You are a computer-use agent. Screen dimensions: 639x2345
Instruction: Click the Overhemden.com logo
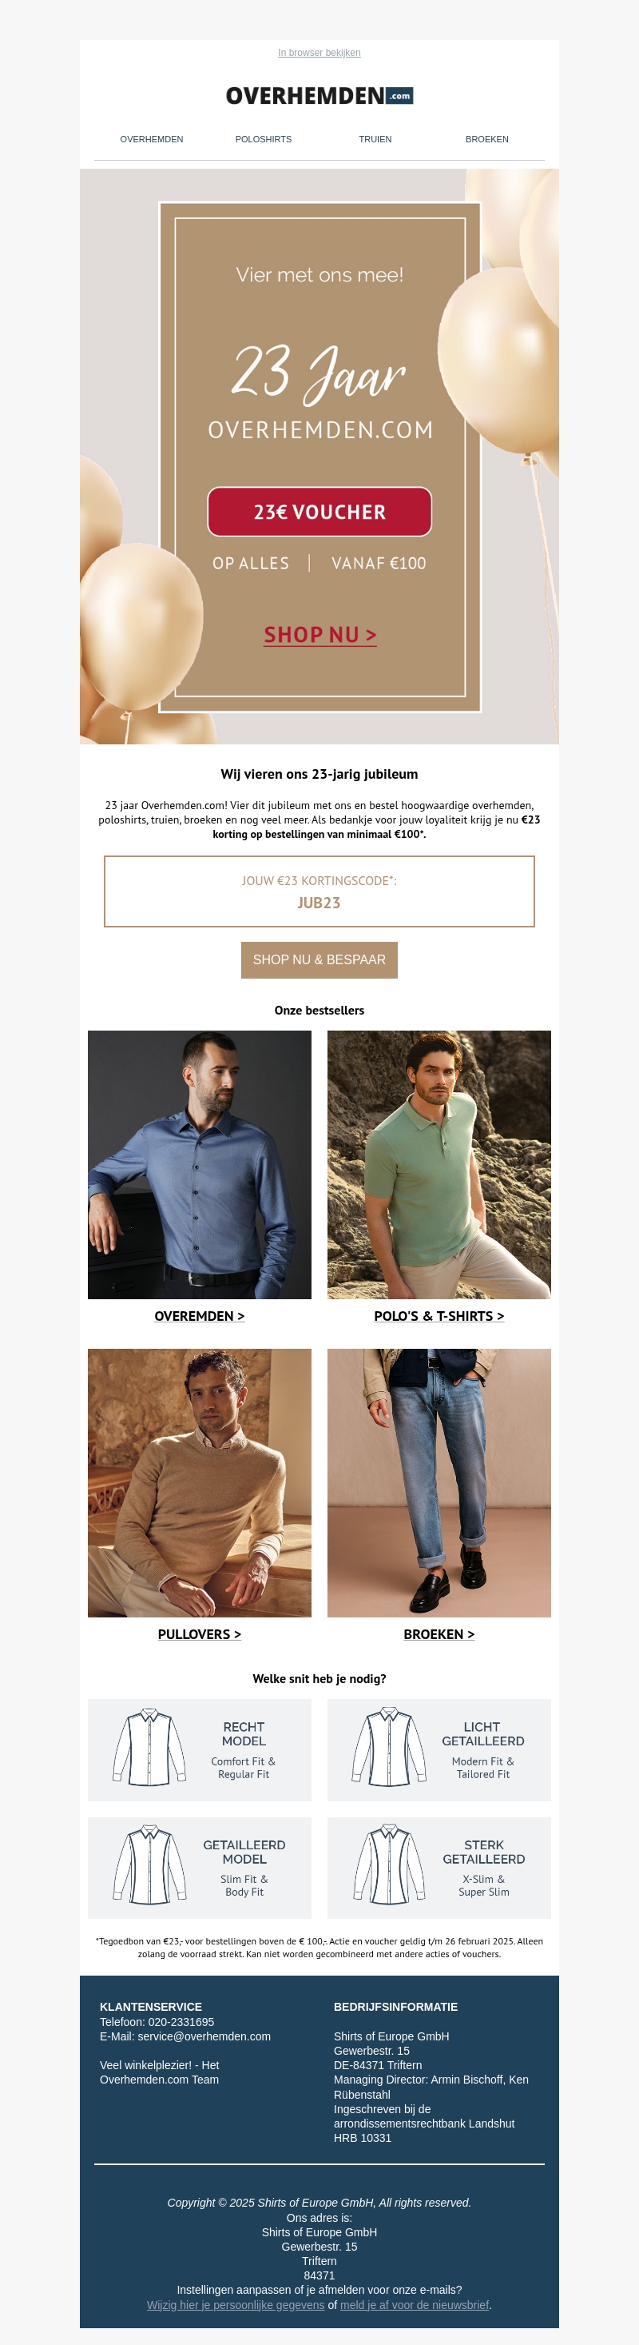pyautogui.click(x=319, y=96)
